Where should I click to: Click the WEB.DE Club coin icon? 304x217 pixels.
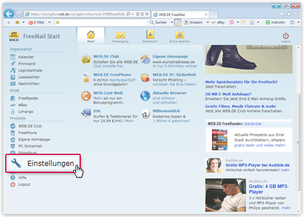coord(86,59)
